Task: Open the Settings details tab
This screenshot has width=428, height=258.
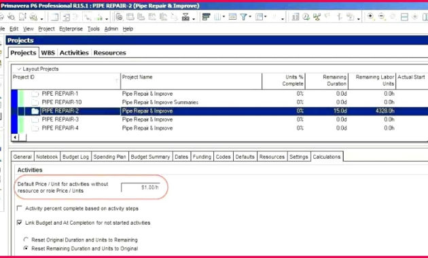Action: [x=299, y=157]
